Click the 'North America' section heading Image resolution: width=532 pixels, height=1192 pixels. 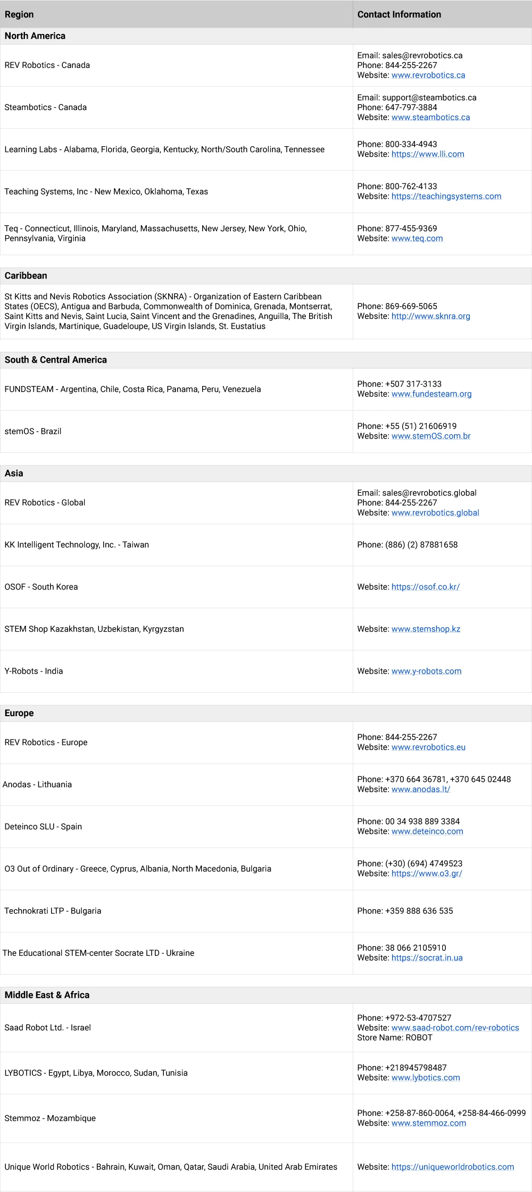click(35, 36)
